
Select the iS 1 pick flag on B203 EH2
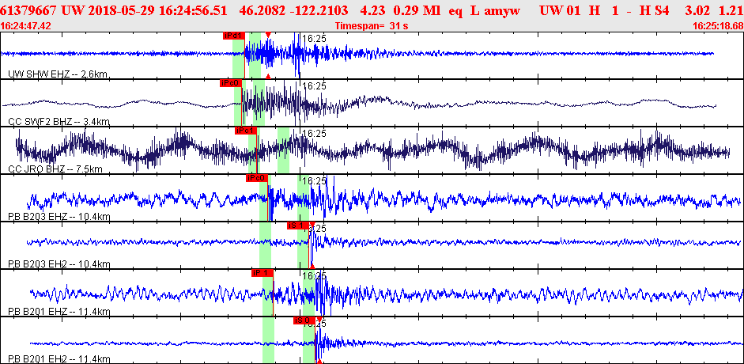(298, 226)
